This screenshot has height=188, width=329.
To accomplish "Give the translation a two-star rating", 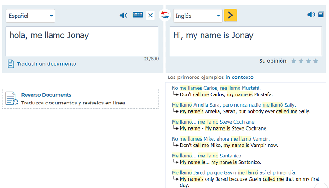I will [x=301, y=61].
